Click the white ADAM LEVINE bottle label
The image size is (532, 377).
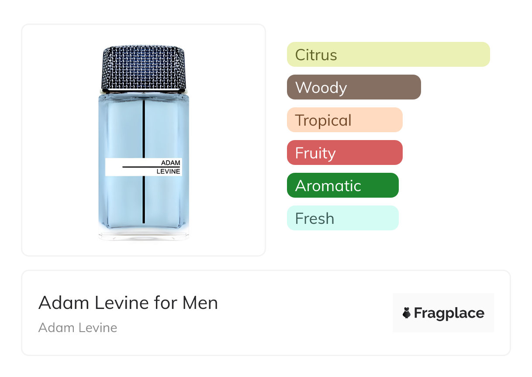pyautogui.click(x=144, y=167)
